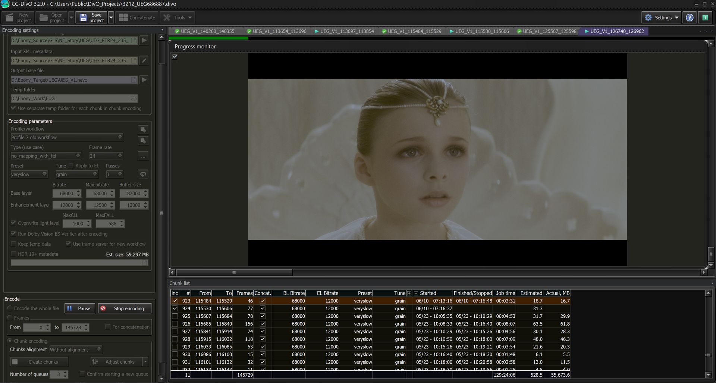716x383 pixels.
Task: Click the Adjust chunks sliders icon
Action: (95, 361)
